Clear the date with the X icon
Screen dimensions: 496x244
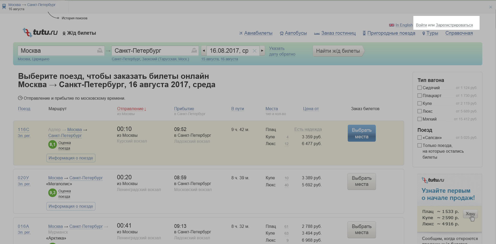pyautogui.click(x=255, y=51)
